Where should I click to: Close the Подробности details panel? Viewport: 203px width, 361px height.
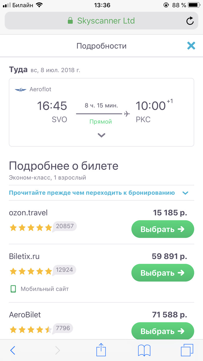click(x=191, y=46)
